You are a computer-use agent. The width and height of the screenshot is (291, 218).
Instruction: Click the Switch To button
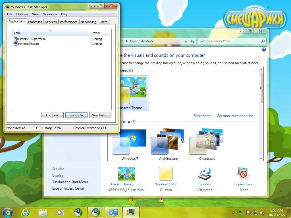coord(76,115)
